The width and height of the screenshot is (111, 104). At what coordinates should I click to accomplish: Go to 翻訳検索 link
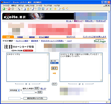(35, 41)
